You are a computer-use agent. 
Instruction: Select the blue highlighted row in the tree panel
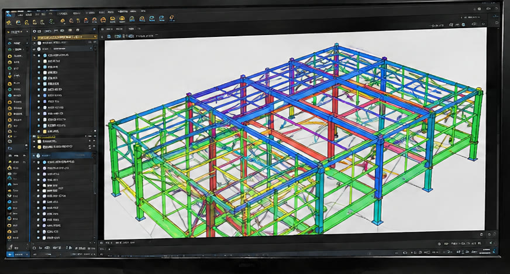coord(63,156)
